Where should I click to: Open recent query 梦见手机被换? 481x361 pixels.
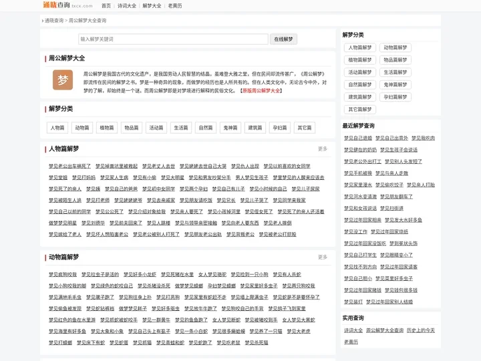pyautogui.click(x=358, y=173)
